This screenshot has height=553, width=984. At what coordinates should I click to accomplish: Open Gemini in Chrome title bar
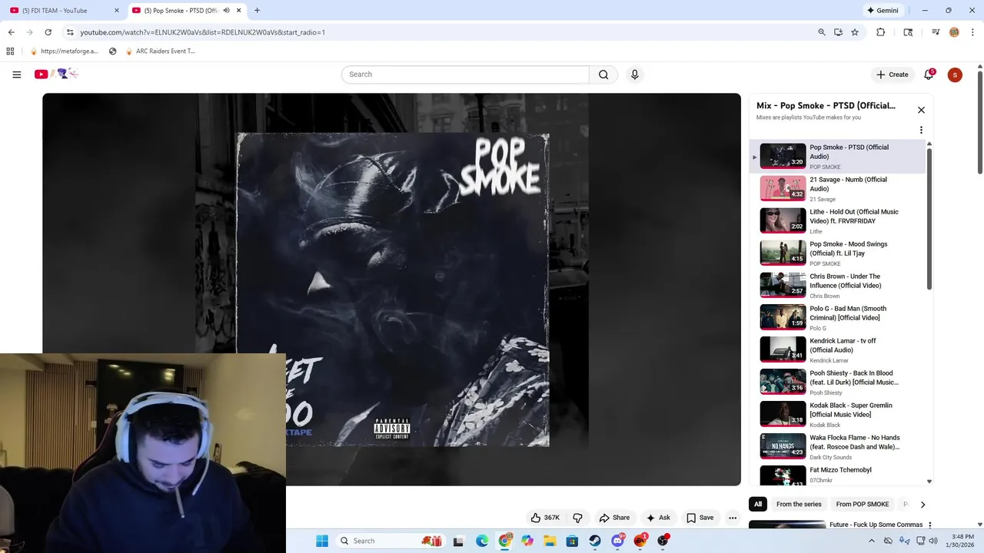click(883, 11)
